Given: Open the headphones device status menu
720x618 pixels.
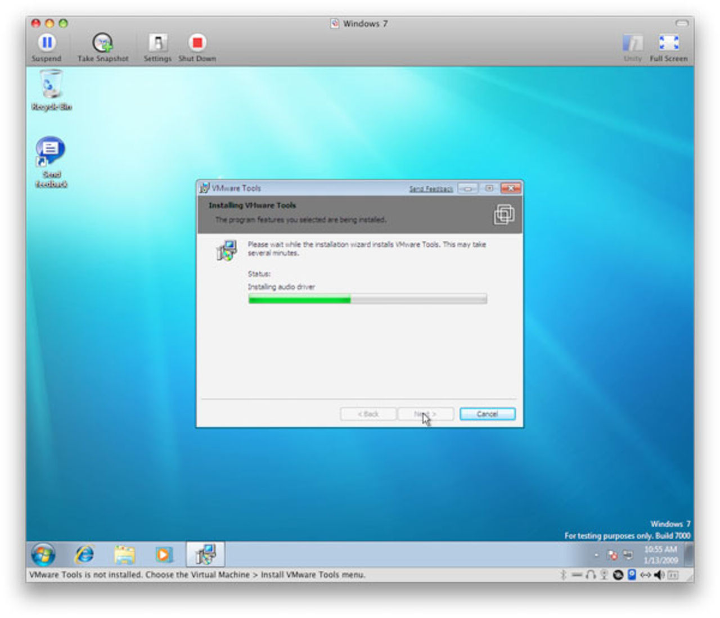Looking at the screenshot, I should tap(589, 575).
